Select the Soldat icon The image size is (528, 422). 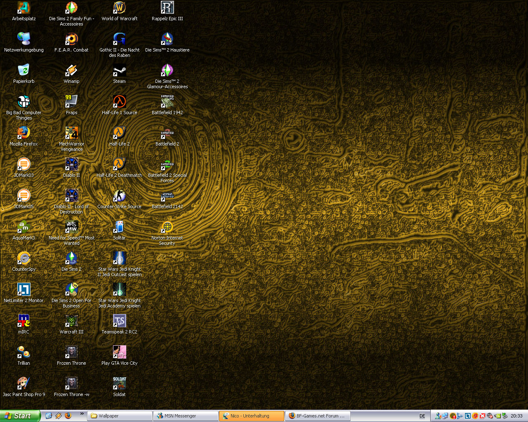point(120,387)
